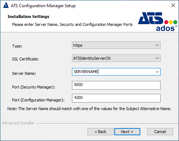The image size is (179, 141).
Task: Click the Next > button
Action: [x=127, y=132]
